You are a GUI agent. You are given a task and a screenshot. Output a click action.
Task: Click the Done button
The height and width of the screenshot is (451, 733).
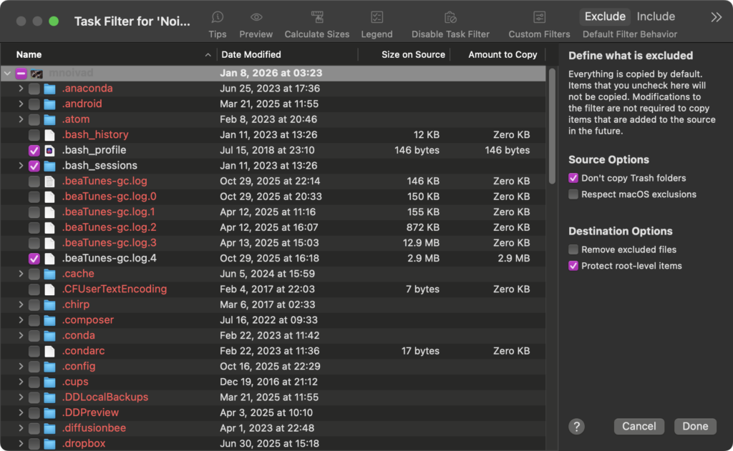click(695, 427)
